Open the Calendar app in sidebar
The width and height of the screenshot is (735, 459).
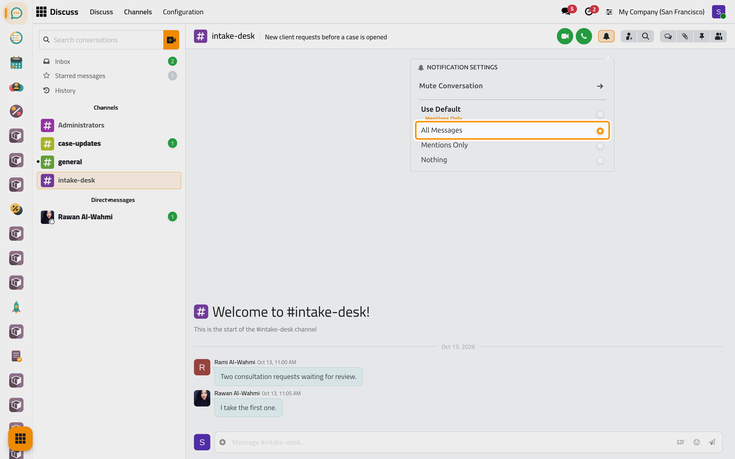coord(16,62)
